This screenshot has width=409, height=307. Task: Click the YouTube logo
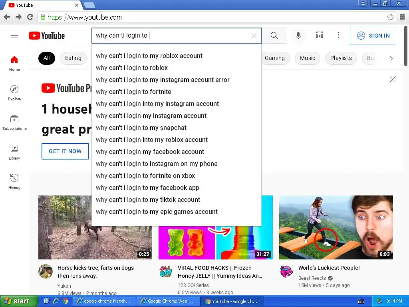point(47,36)
